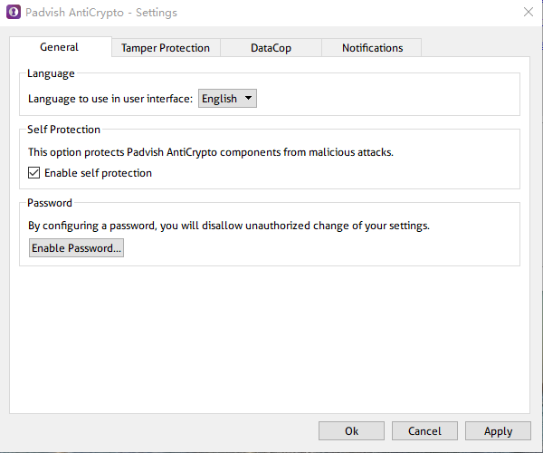Image resolution: width=543 pixels, height=453 pixels.
Task: Click the Cancel button
Action: [x=424, y=431]
